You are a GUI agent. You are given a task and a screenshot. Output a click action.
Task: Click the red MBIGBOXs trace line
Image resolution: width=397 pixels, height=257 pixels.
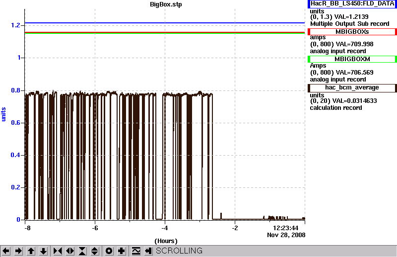pos(165,32)
